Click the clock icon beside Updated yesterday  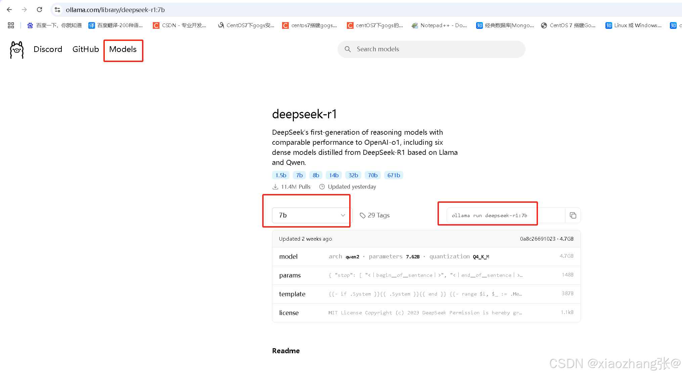tap(322, 187)
